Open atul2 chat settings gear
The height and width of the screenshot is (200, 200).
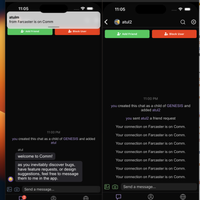coord(193,22)
